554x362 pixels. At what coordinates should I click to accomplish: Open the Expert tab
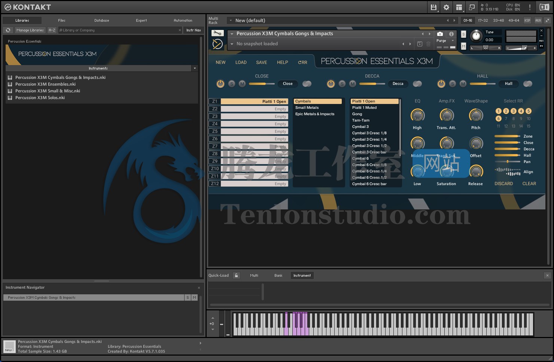[x=141, y=21]
